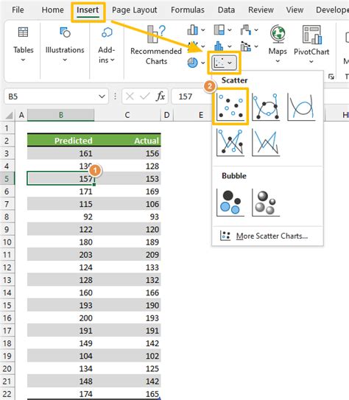349x400 pixels.
Task: Switch to the Review tab
Action: [261, 10]
